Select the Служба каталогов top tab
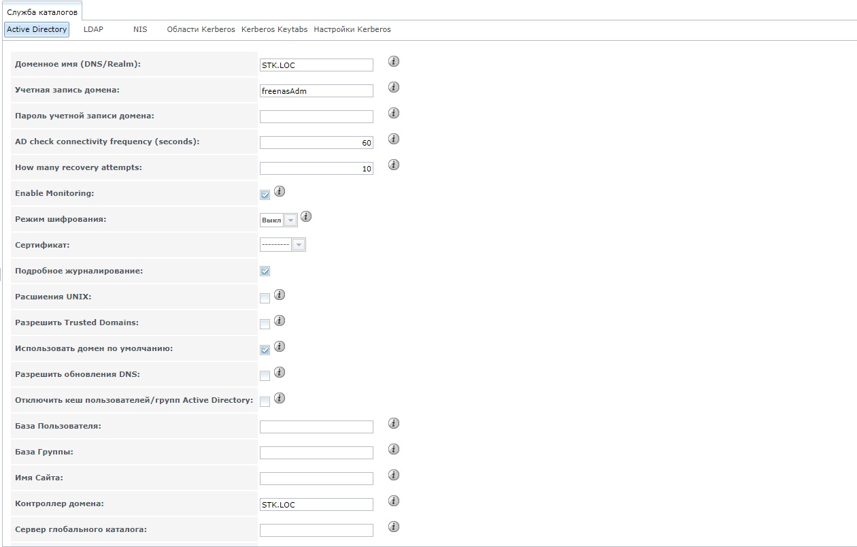The image size is (857, 547). [42, 12]
